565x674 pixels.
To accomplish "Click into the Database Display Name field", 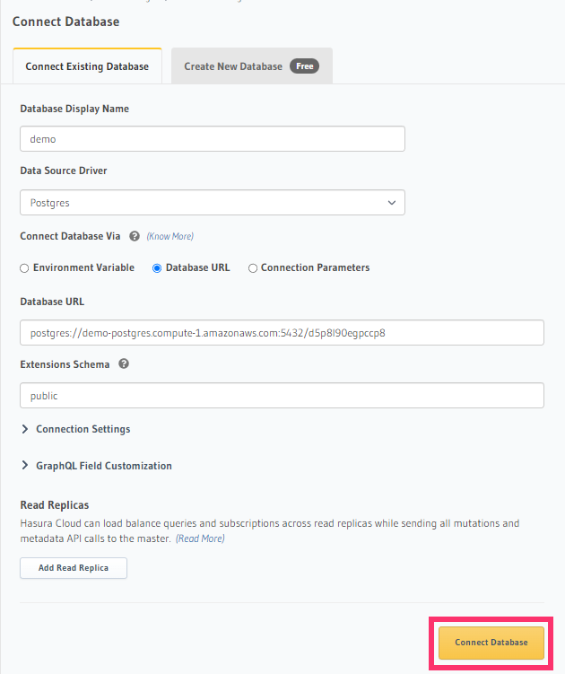I will 212,139.
